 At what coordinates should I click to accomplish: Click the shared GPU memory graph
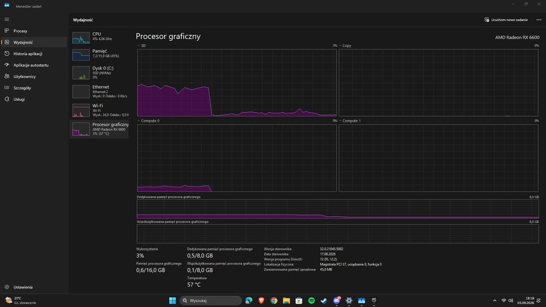(x=338, y=233)
